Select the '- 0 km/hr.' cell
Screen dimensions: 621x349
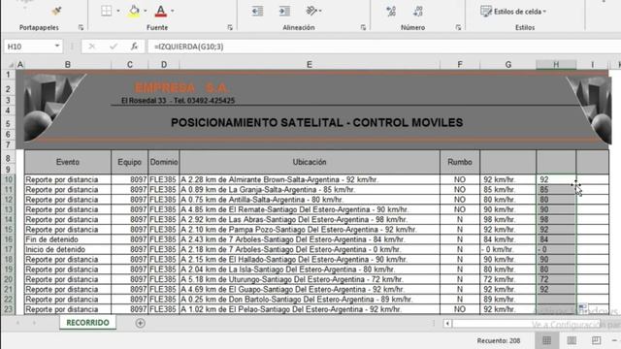pyautogui.click(x=508, y=249)
